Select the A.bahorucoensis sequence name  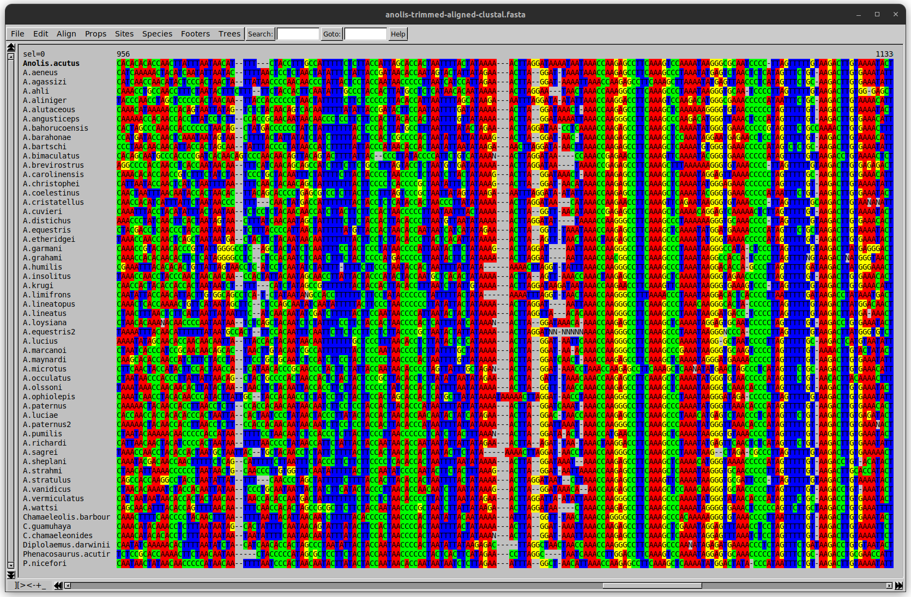pos(56,128)
